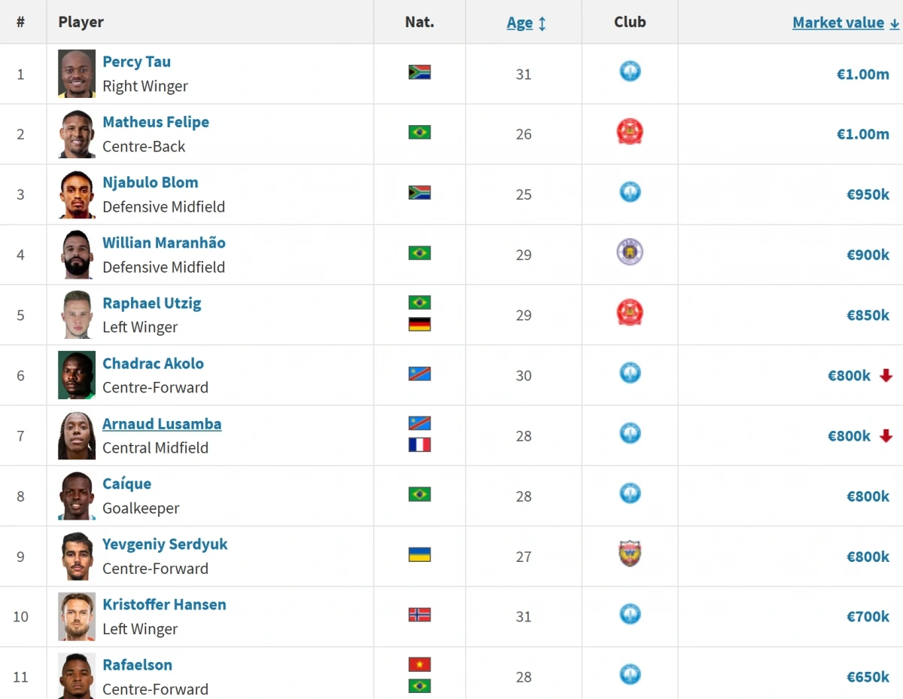Click Chadrac Akolo's red value-drop arrow
The width and height of the screenshot is (903, 699).
(886, 375)
